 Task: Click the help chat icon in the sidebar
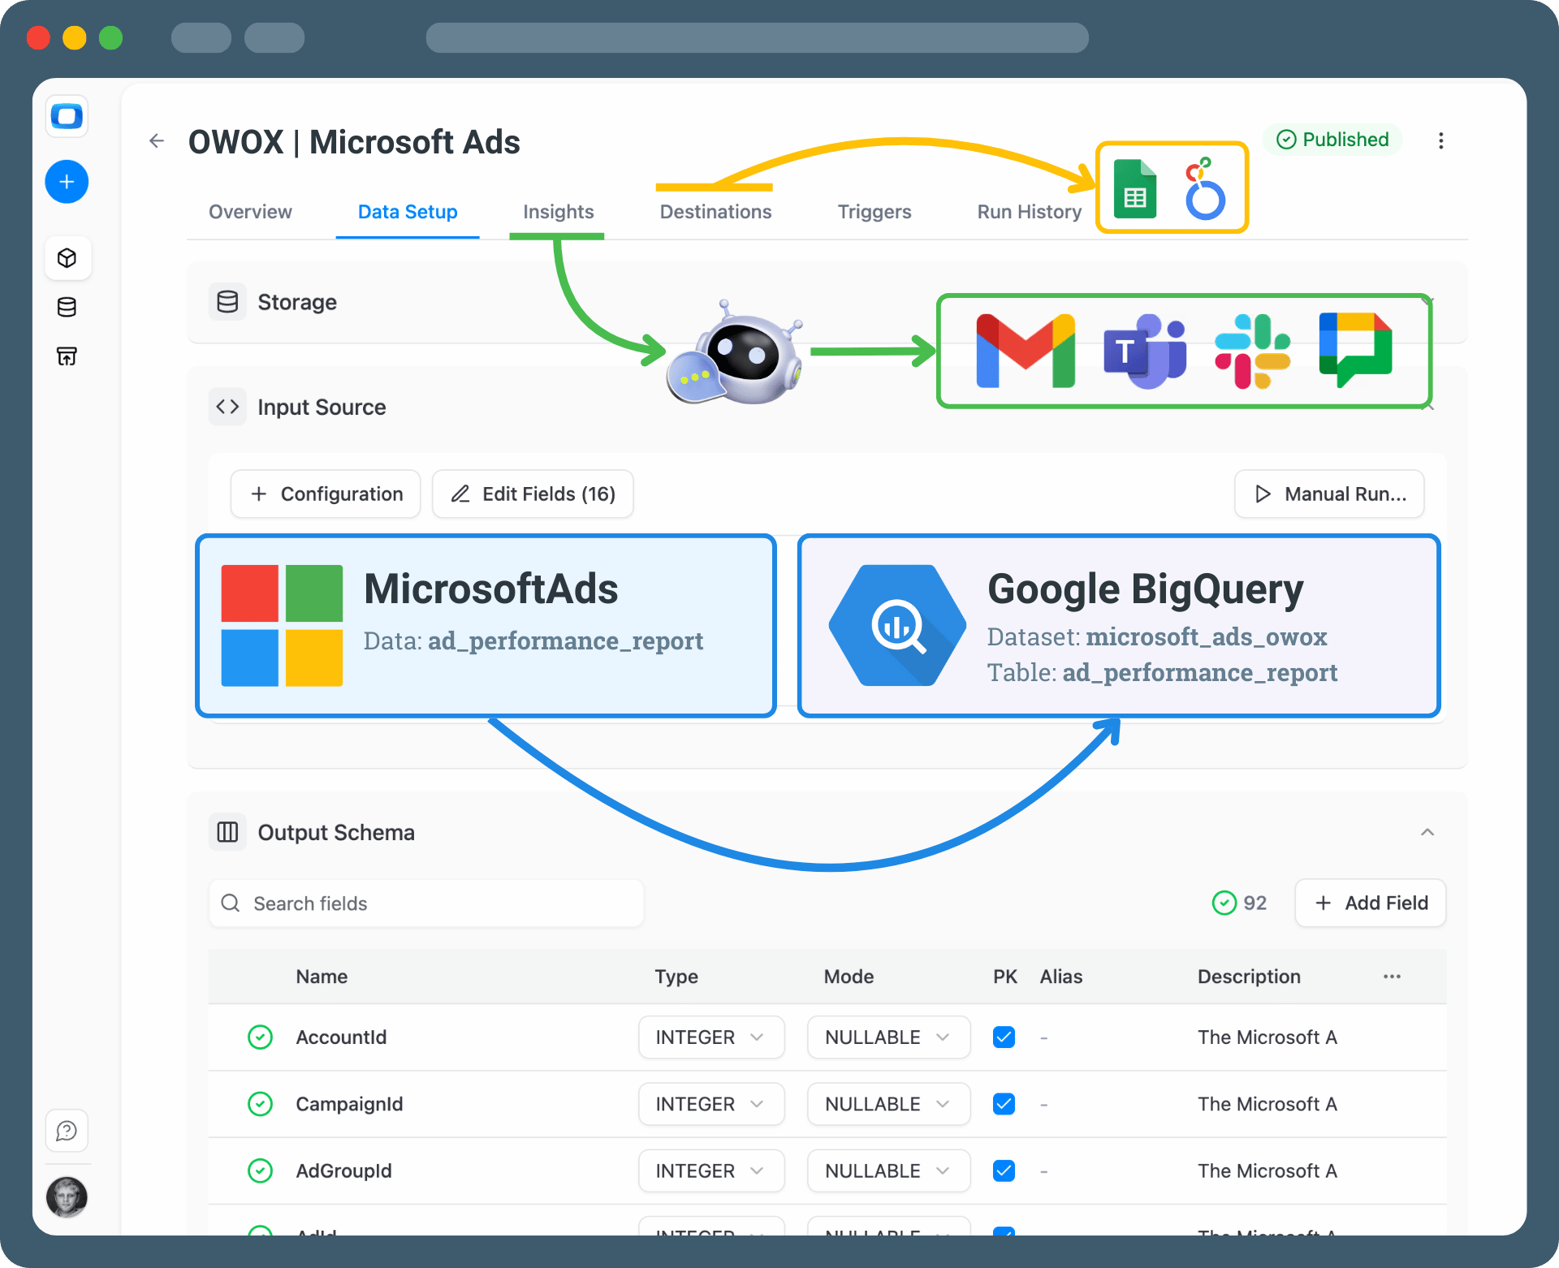[x=67, y=1130]
